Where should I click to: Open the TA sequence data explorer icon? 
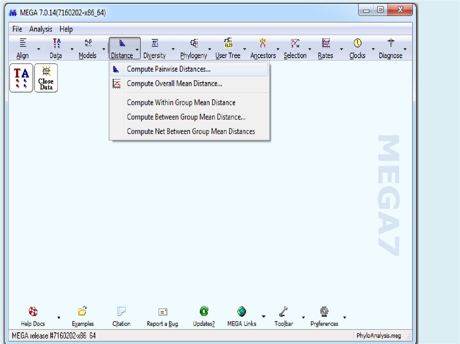click(21, 78)
